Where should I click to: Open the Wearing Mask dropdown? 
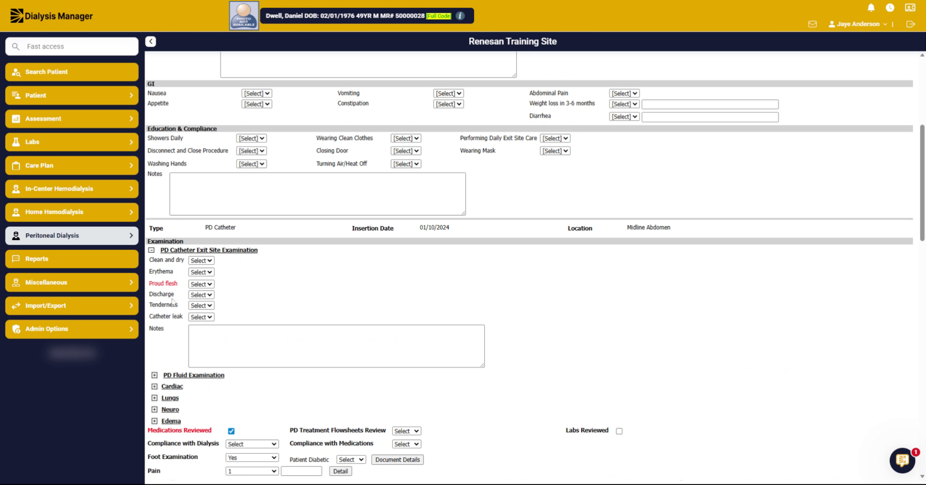[x=555, y=151]
